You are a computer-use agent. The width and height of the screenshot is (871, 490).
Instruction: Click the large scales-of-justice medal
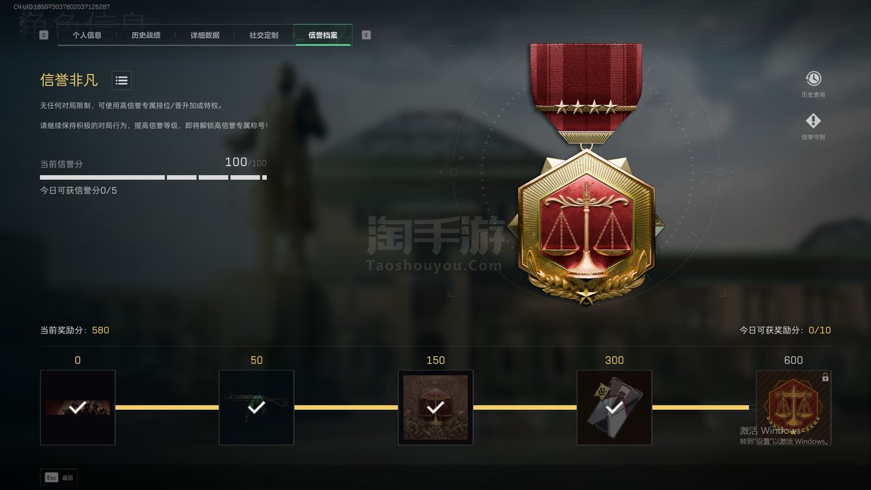tap(586, 174)
